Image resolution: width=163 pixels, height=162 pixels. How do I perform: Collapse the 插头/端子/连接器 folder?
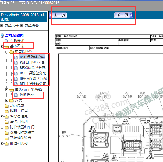pos(6,89)
